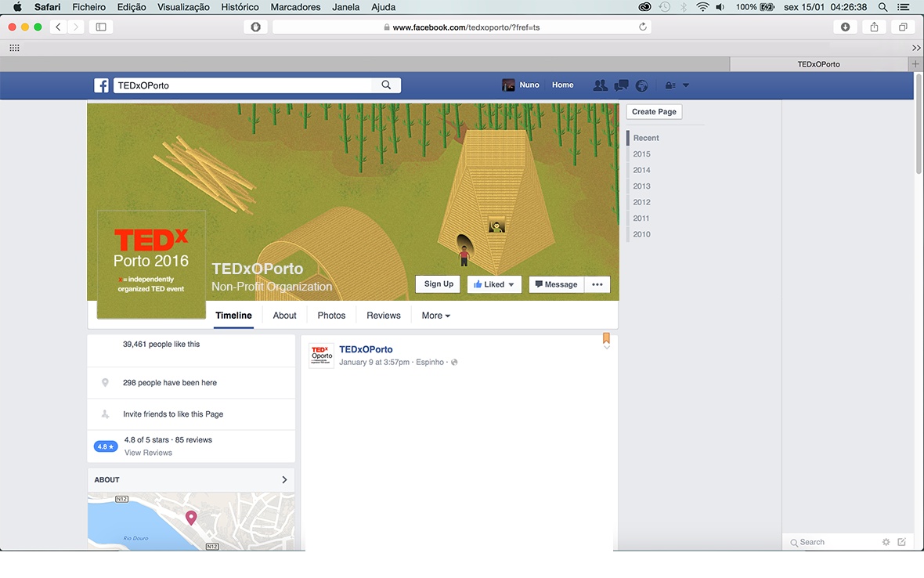
Task: Open Spotlight search in menu bar
Action: coord(882,7)
